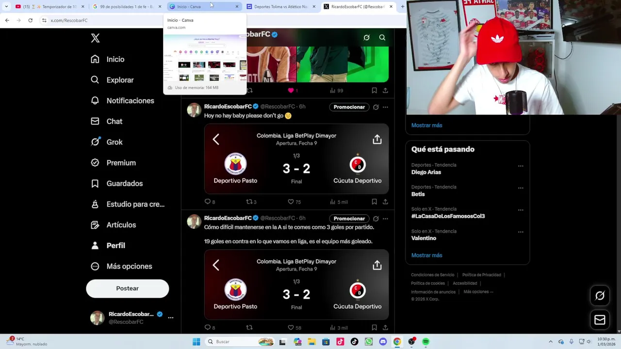Viewport: 621px width, 349px height.
Task: Open the Diego Arias trending topic
Action: pyautogui.click(x=426, y=172)
